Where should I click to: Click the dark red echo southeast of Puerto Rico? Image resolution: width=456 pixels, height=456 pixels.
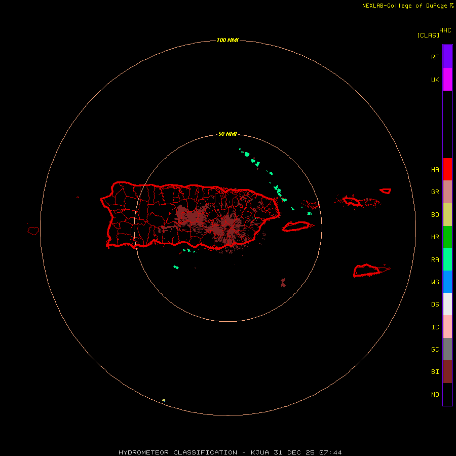283,283
